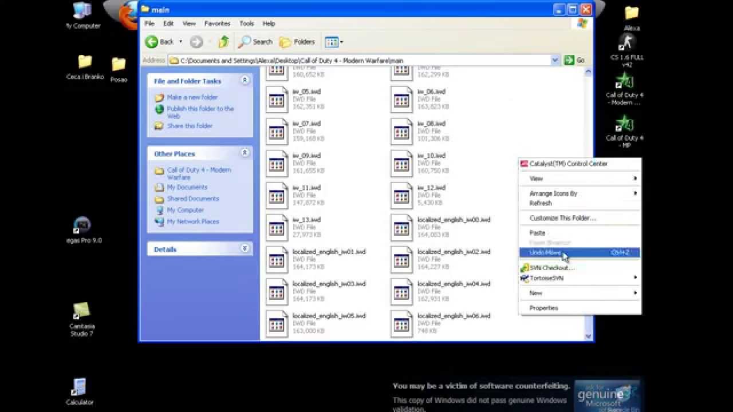The image size is (733, 412).
Task: Click Share this folder
Action: point(190,126)
